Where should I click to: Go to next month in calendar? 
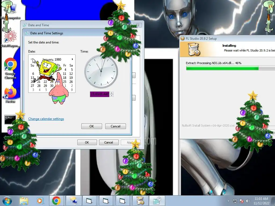[x=72, y=59]
